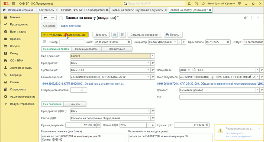Viewport: 264px width, 142px height.
Task: Expand Организация dropdown arrow
Action: point(148,70)
